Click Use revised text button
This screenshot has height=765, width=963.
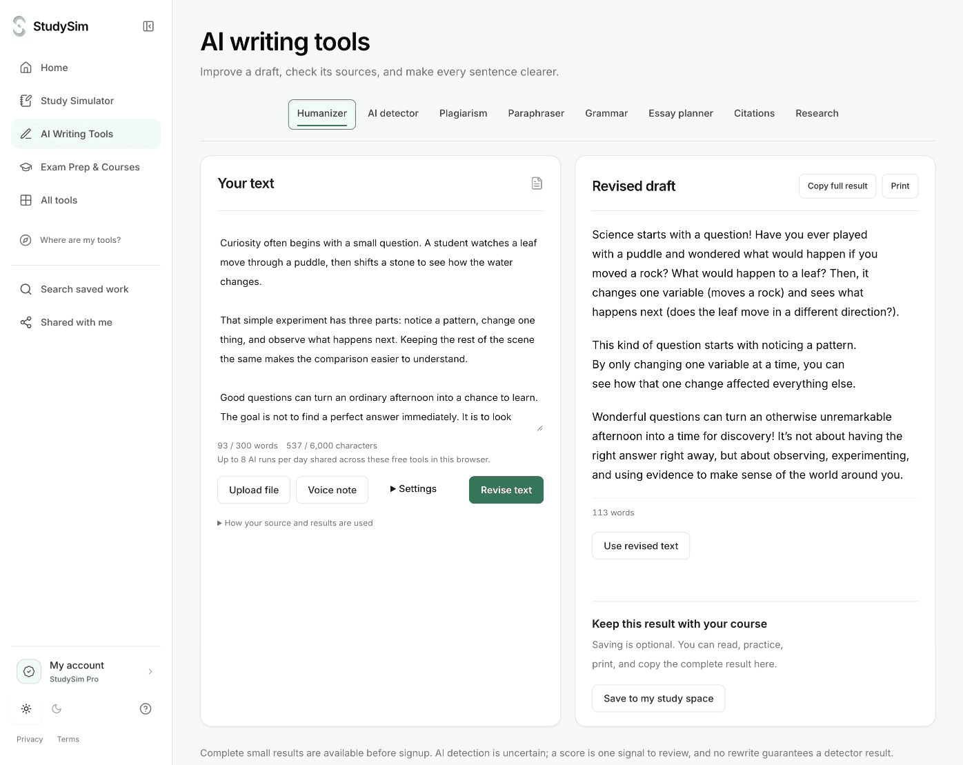(641, 546)
